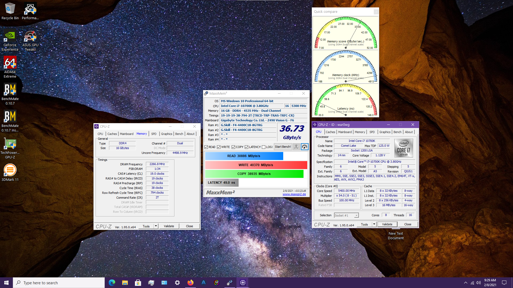The image size is (513, 288).
Task: Show hidden system tray icons
Action: (x=466, y=283)
